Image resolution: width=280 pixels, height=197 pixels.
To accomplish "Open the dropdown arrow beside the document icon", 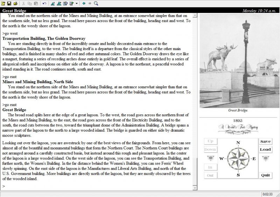I will pos(77,3).
